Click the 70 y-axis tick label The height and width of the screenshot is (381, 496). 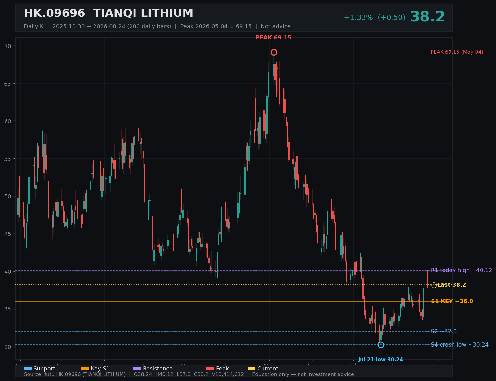8,46
